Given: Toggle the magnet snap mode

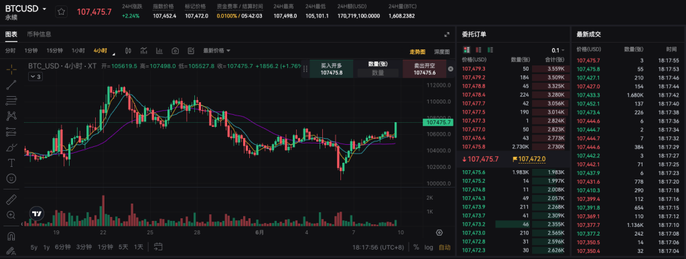Looking at the screenshot, I should pos(11,236).
